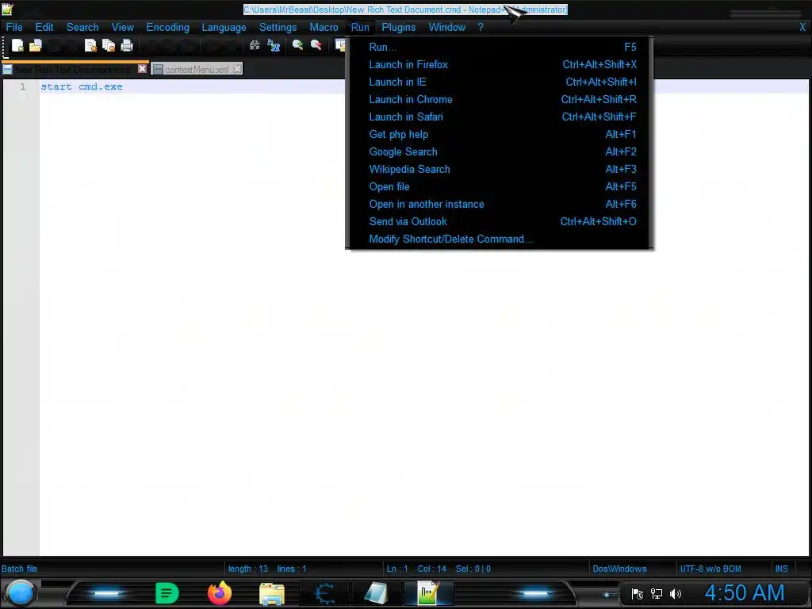Open the green chat app taskbar icon

click(167, 593)
